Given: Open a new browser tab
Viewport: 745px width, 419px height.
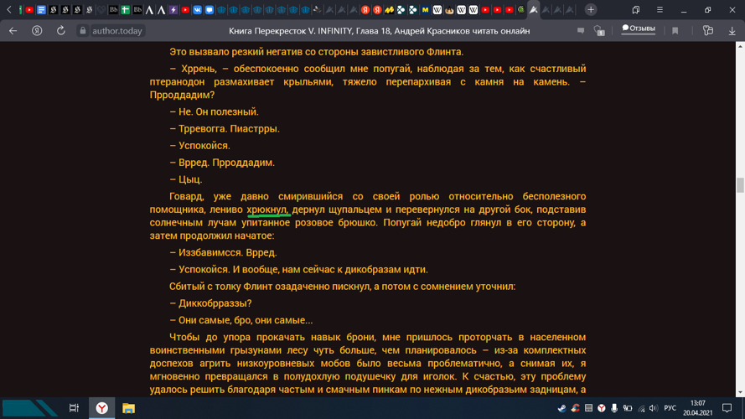Looking at the screenshot, I should tap(591, 10).
